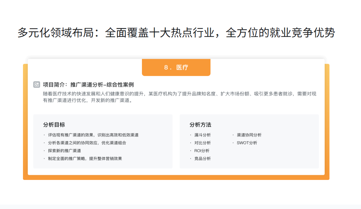Click the main title 多元化领域布局
Image resolution: width=361 pixels, height=209 pixels.
[176, 33]
